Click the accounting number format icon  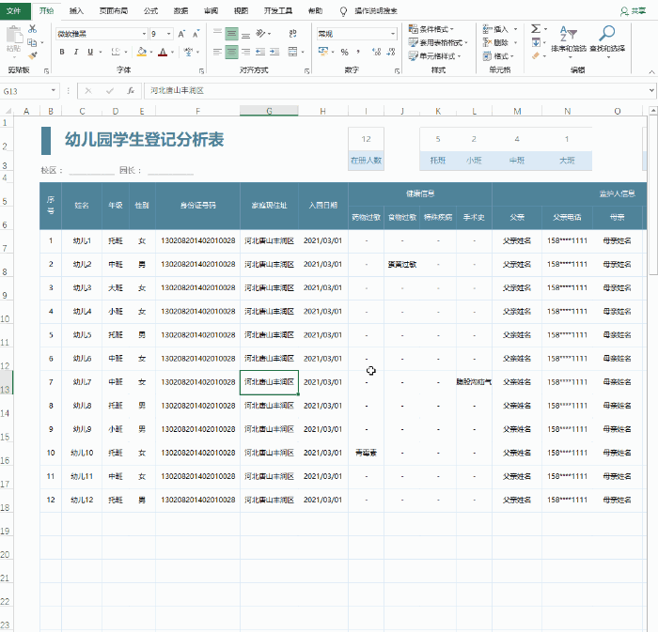323,52
